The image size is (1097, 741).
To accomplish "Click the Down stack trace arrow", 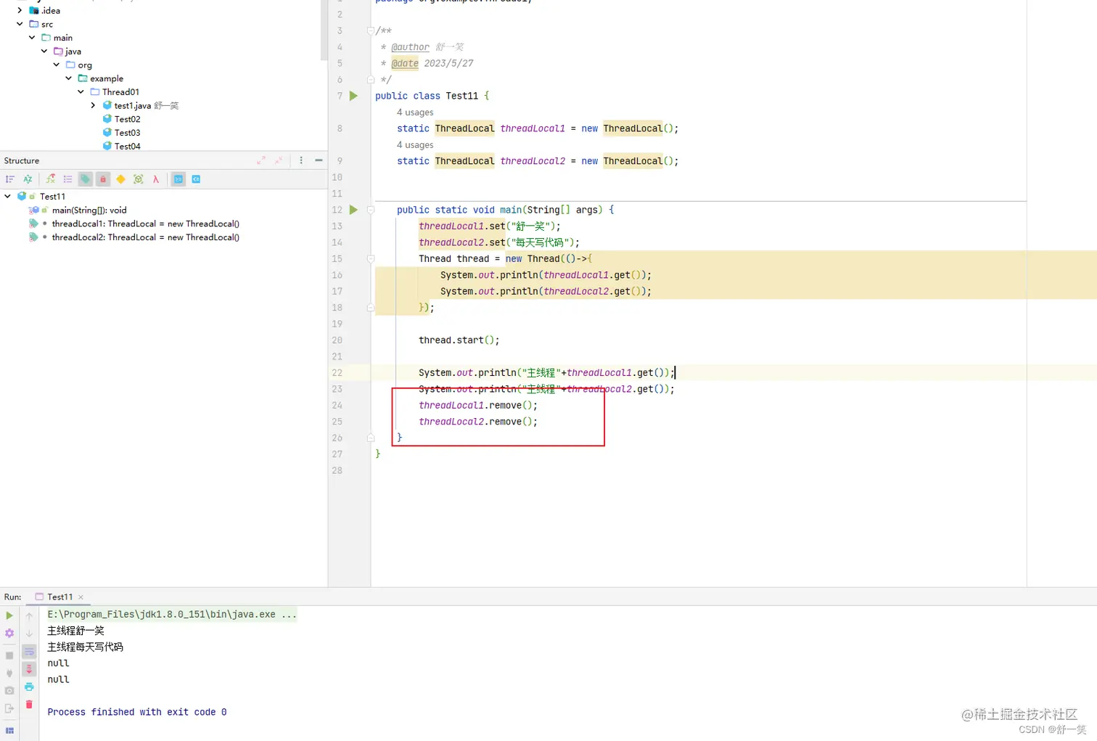I will click(x=29, y=634).
